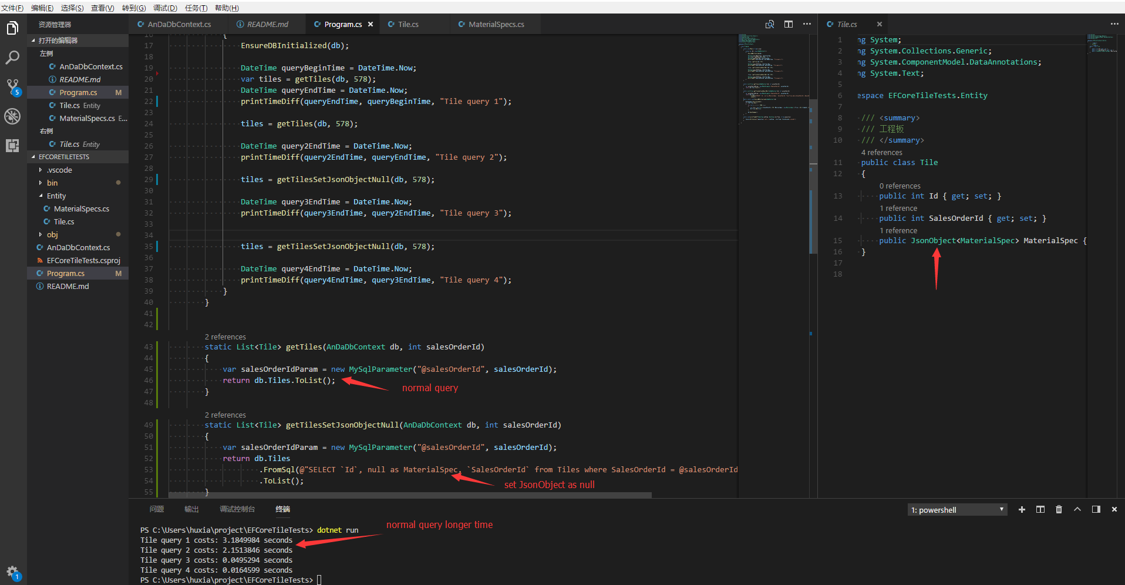1125x585 pixels.
Task: Kill the terminal using the trash icon
Action: (x=1059, y=509)
